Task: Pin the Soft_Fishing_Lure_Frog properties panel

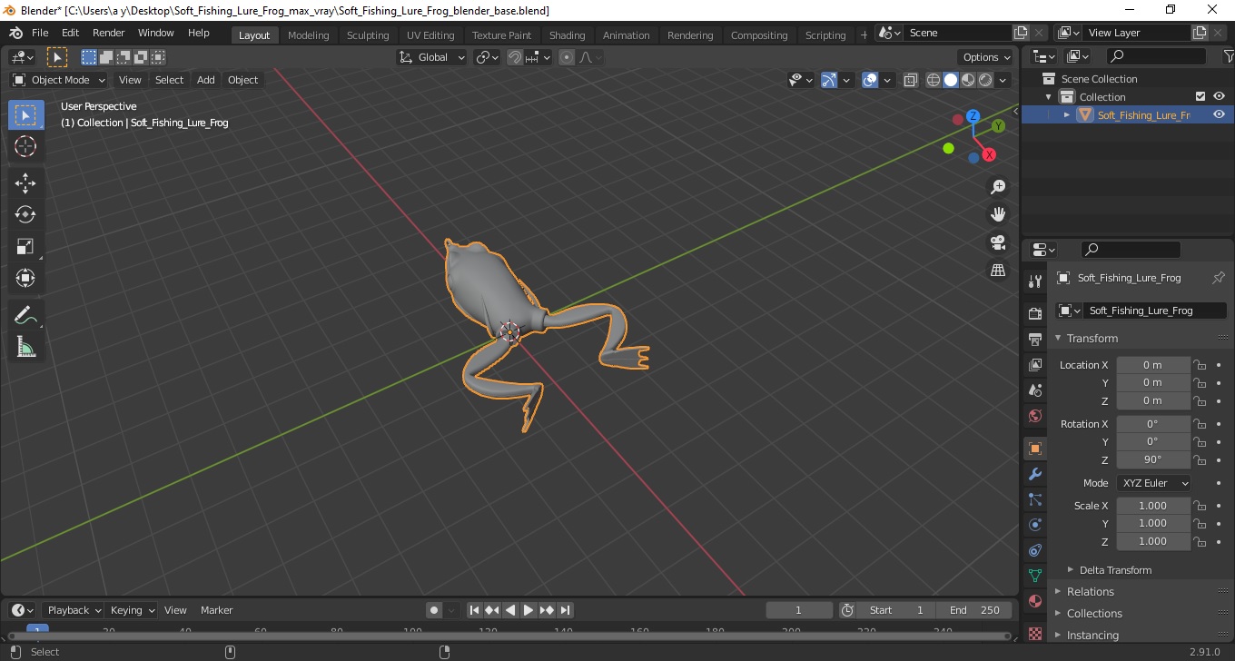Action: [1219, 278]
